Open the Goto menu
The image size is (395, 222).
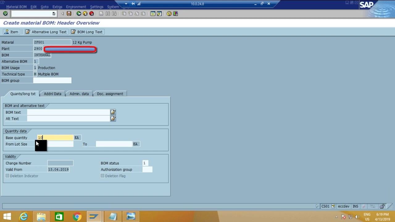tap(44, 7)
